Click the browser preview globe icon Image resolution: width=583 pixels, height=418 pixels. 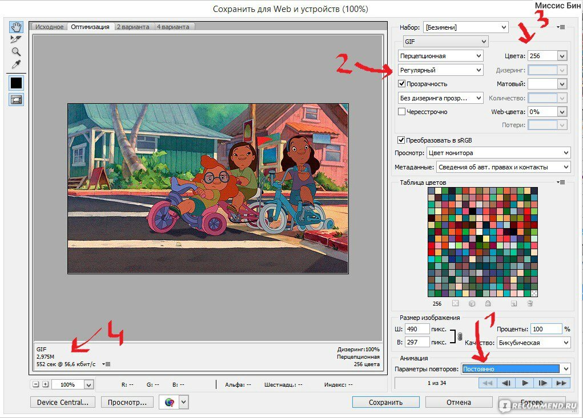pos(170,402)
